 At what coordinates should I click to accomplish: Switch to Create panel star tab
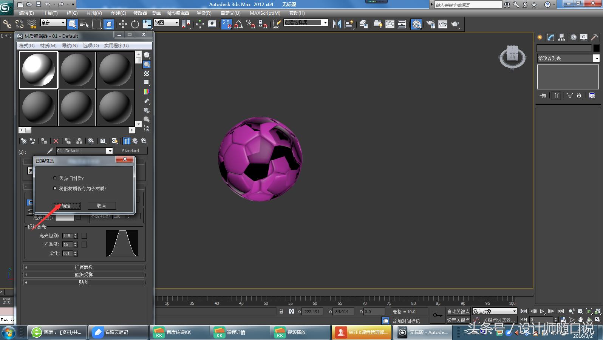[x=540, y=37]
